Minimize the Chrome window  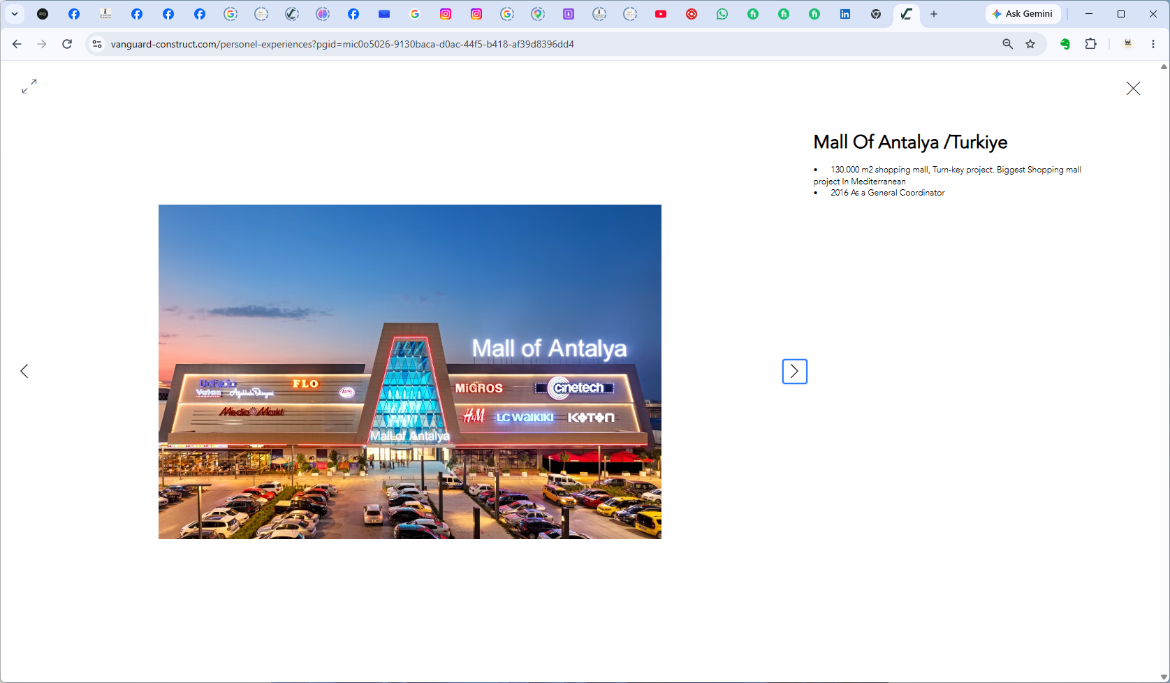[1089, 14]
